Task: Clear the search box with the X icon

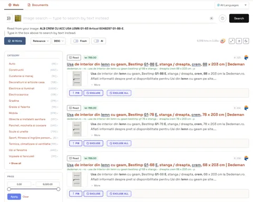Action: pos(211,18)
